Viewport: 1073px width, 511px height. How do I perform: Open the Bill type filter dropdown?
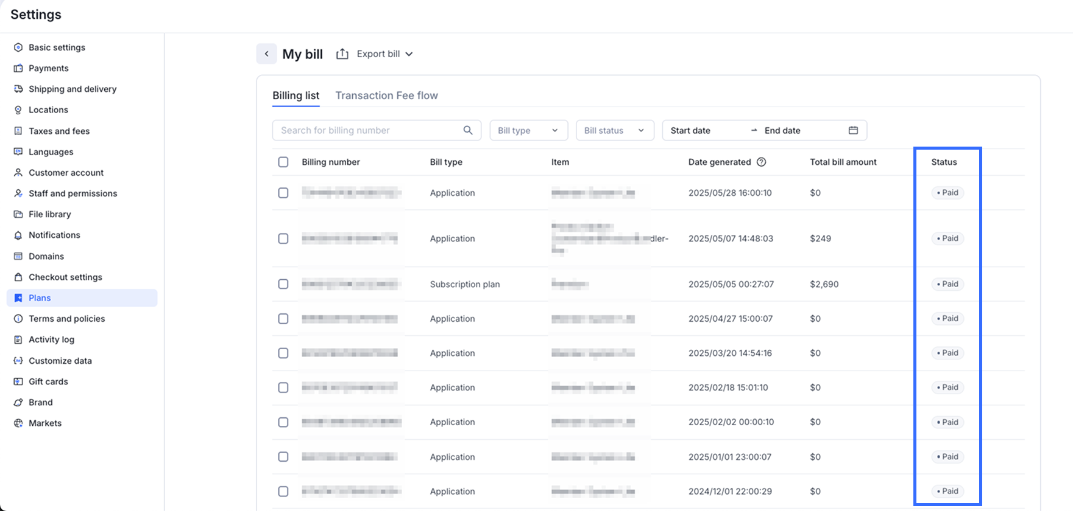[x=529, y=130]
